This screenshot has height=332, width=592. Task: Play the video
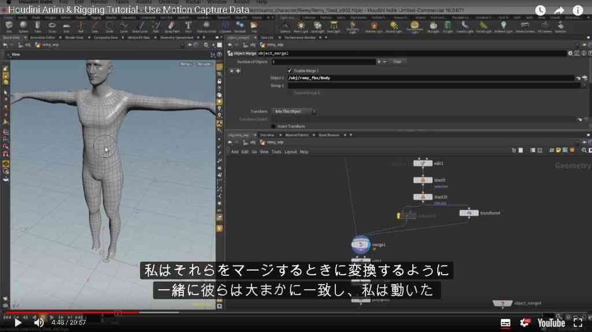coord(17,323)
